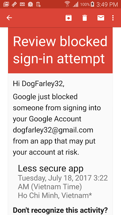Tap the 'Less secure app' heading
This screenshot has height=215, width=121.
51,169
